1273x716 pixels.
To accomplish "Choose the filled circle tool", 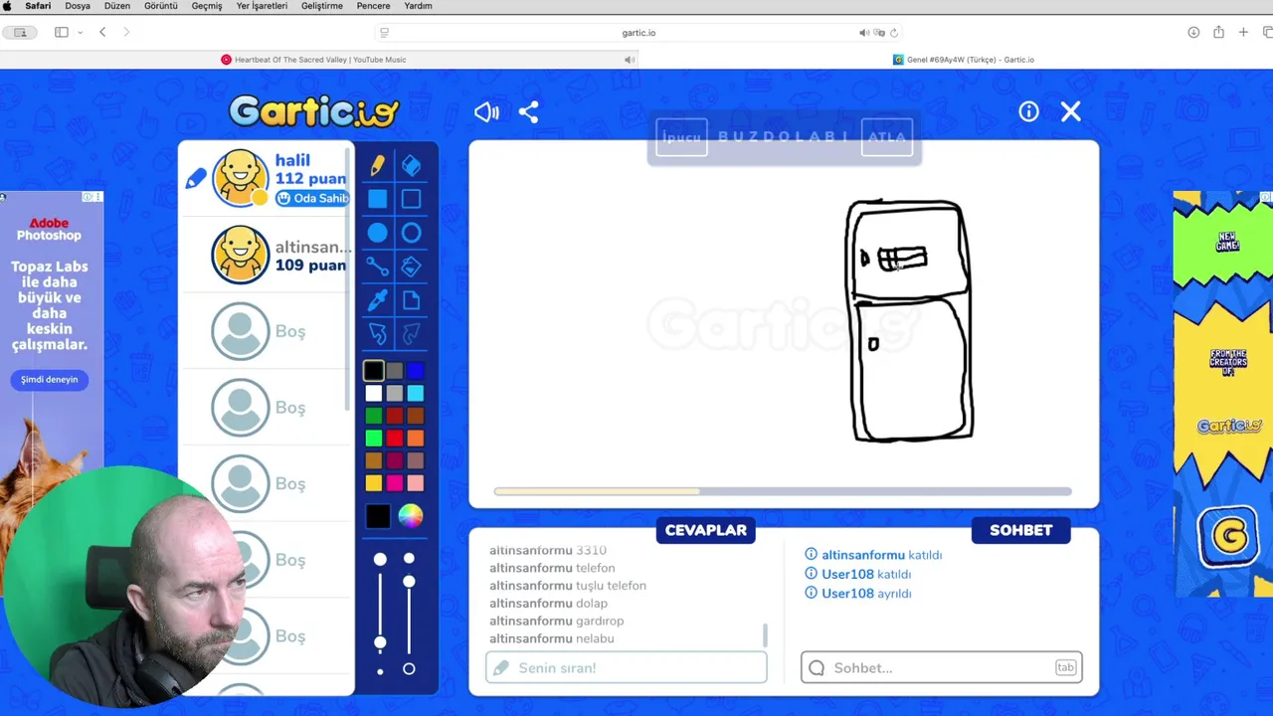I will click(x=377, y=233).
